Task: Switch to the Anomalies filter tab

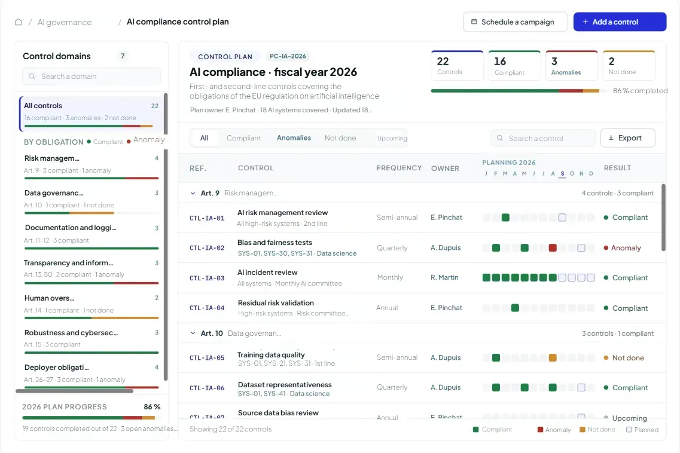Action: pos(294,138)
